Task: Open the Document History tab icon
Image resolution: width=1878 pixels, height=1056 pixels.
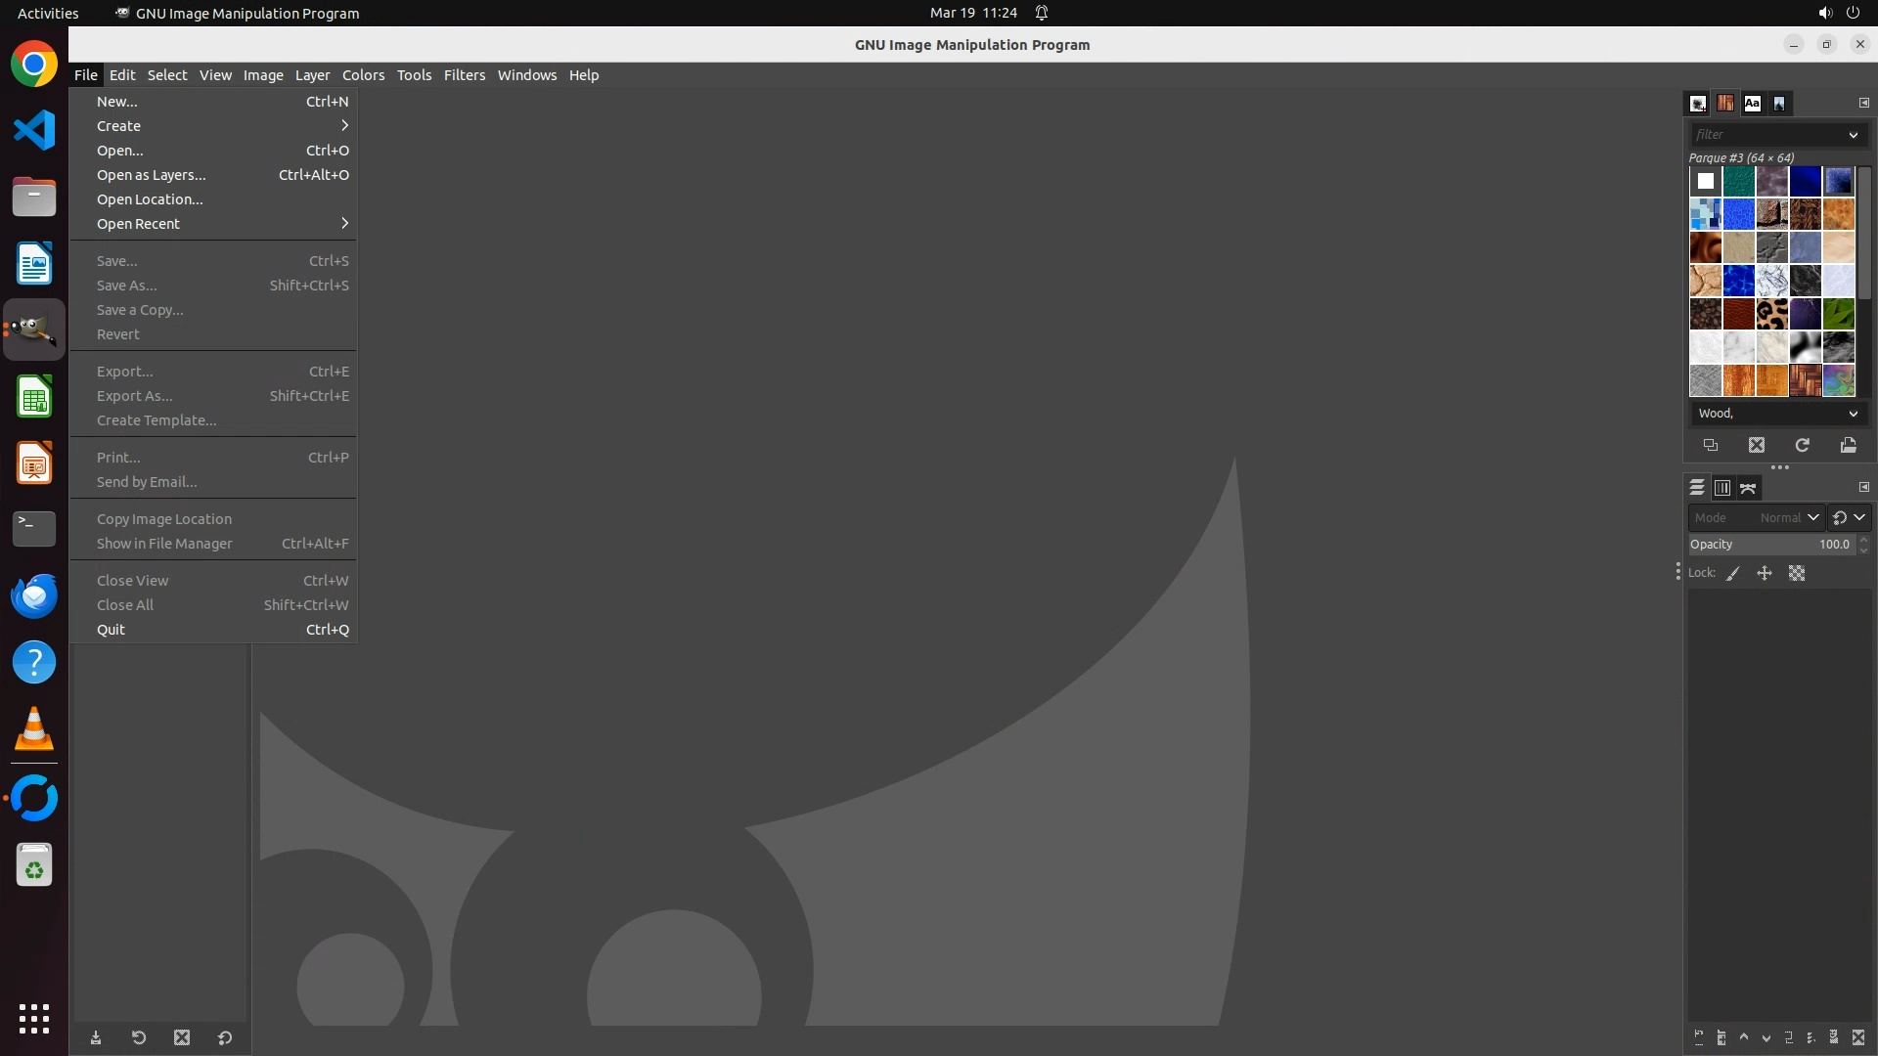Action: (x=1779, y=103)
